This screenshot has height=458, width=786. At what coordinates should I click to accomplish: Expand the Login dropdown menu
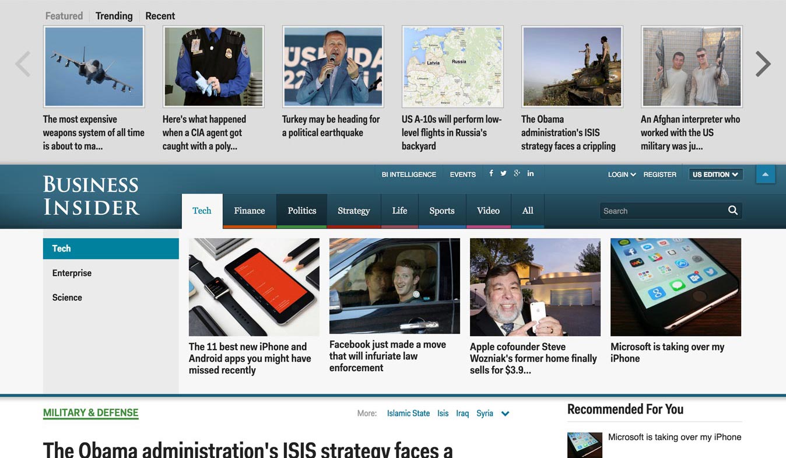622,174
